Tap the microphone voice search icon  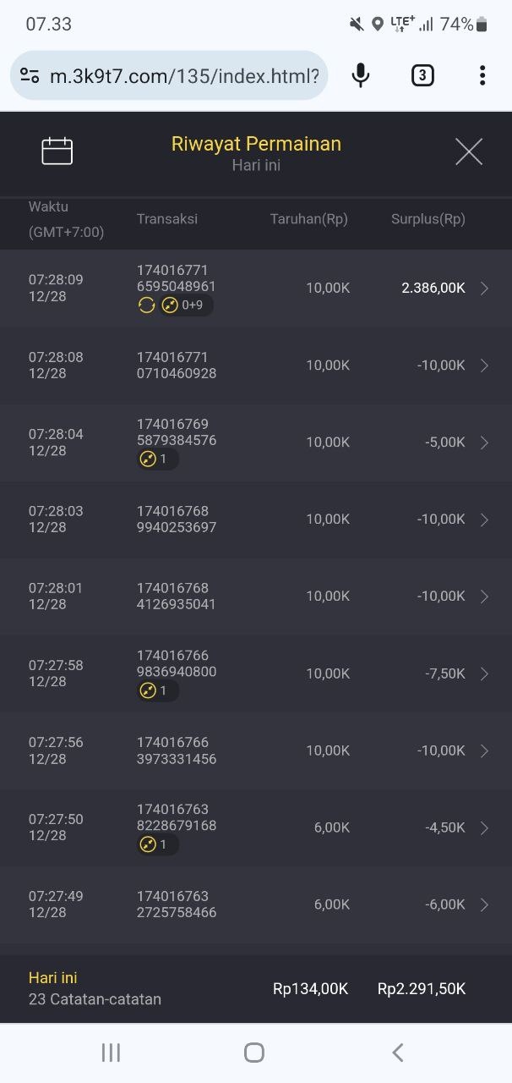click(361, 76)
